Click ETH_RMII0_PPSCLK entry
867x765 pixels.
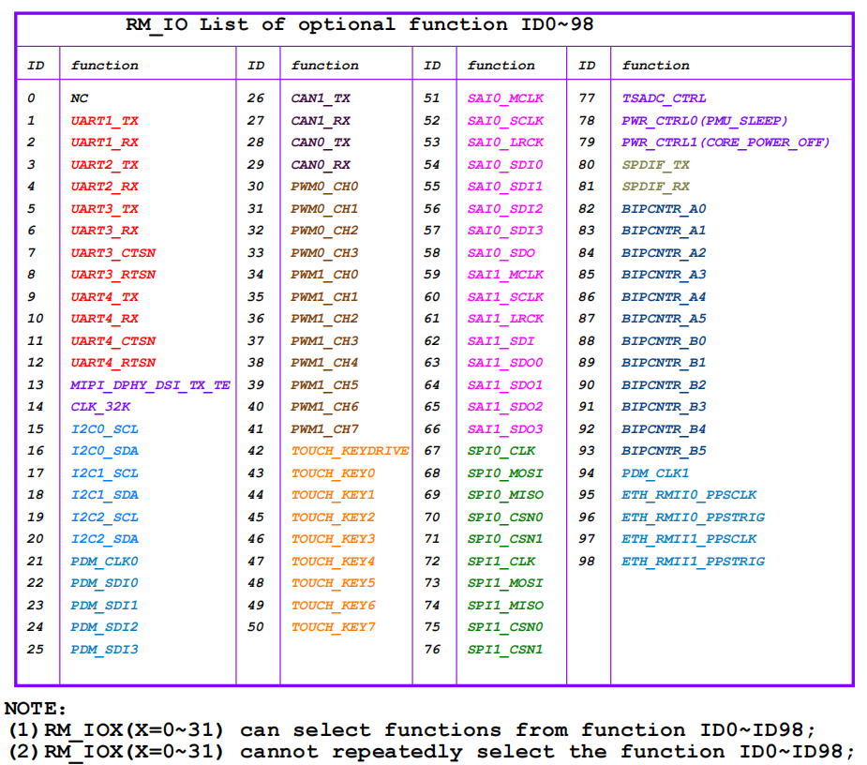point(689,495)
